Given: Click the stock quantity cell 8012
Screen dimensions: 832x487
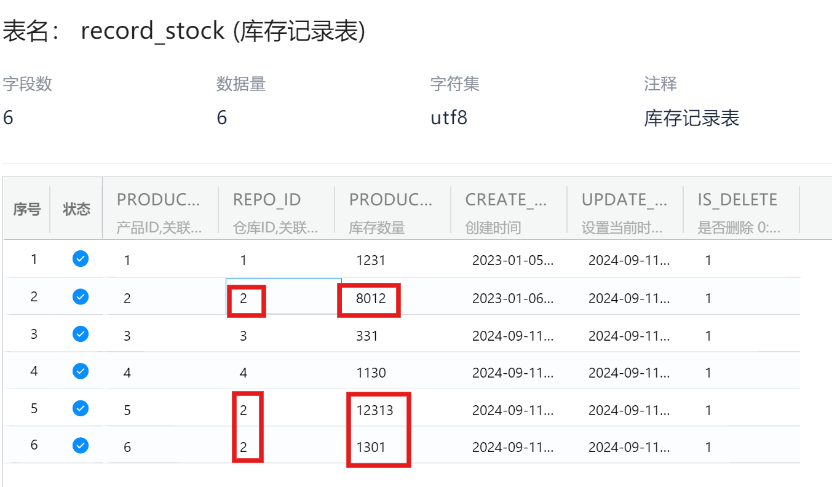Looking at the screenshot, I should (371, 299).
